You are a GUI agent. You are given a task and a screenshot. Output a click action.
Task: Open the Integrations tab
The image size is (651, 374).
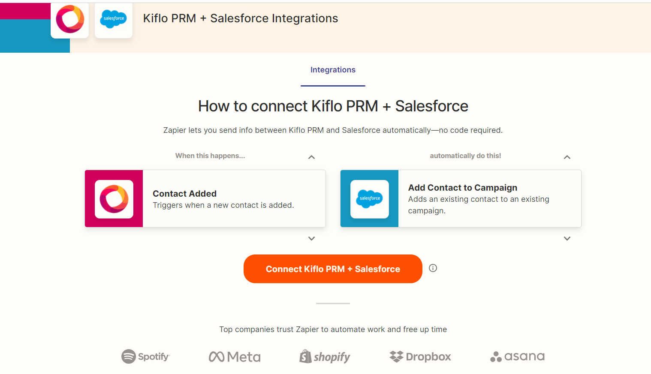(x=333, y=70)
